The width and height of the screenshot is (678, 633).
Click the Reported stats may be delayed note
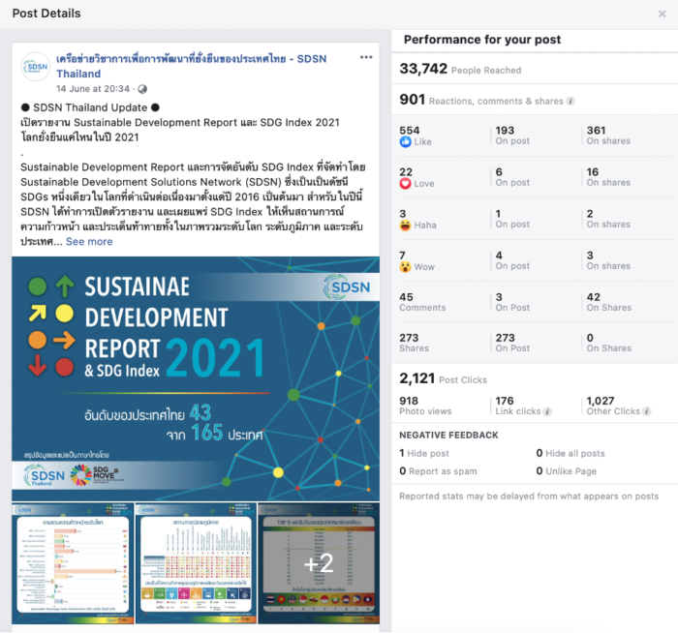coord(529,496)
